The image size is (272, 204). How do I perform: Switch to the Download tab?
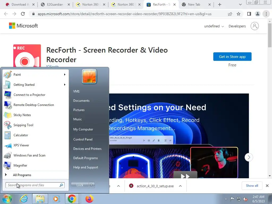click(x=20, y=5)
